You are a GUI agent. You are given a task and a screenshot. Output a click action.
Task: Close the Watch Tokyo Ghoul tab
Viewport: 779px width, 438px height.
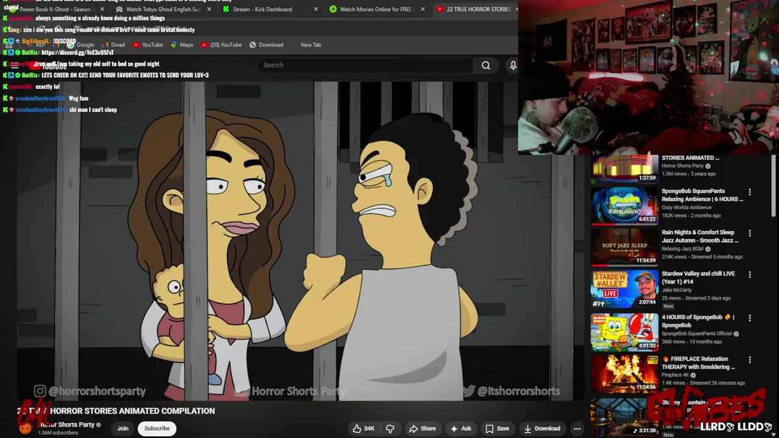[x=209, y=9]
